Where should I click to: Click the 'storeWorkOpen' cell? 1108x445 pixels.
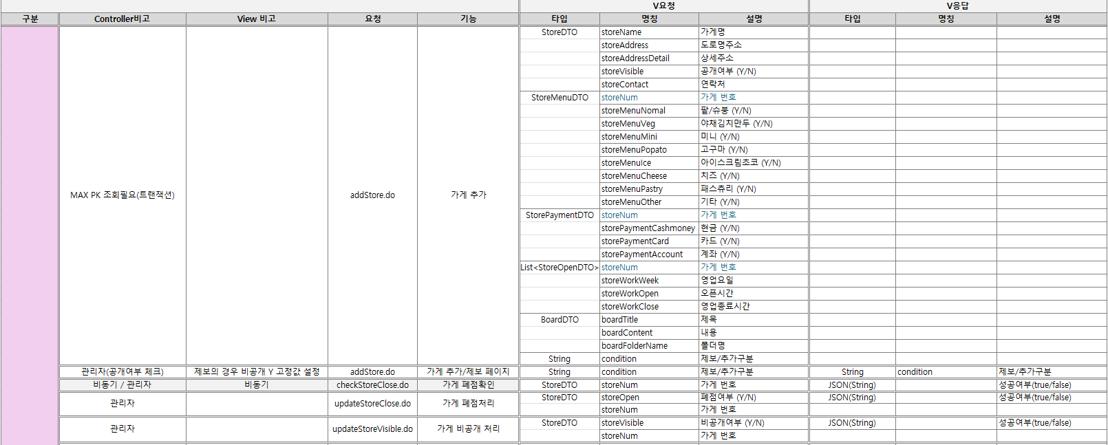[x=649, y=294]
